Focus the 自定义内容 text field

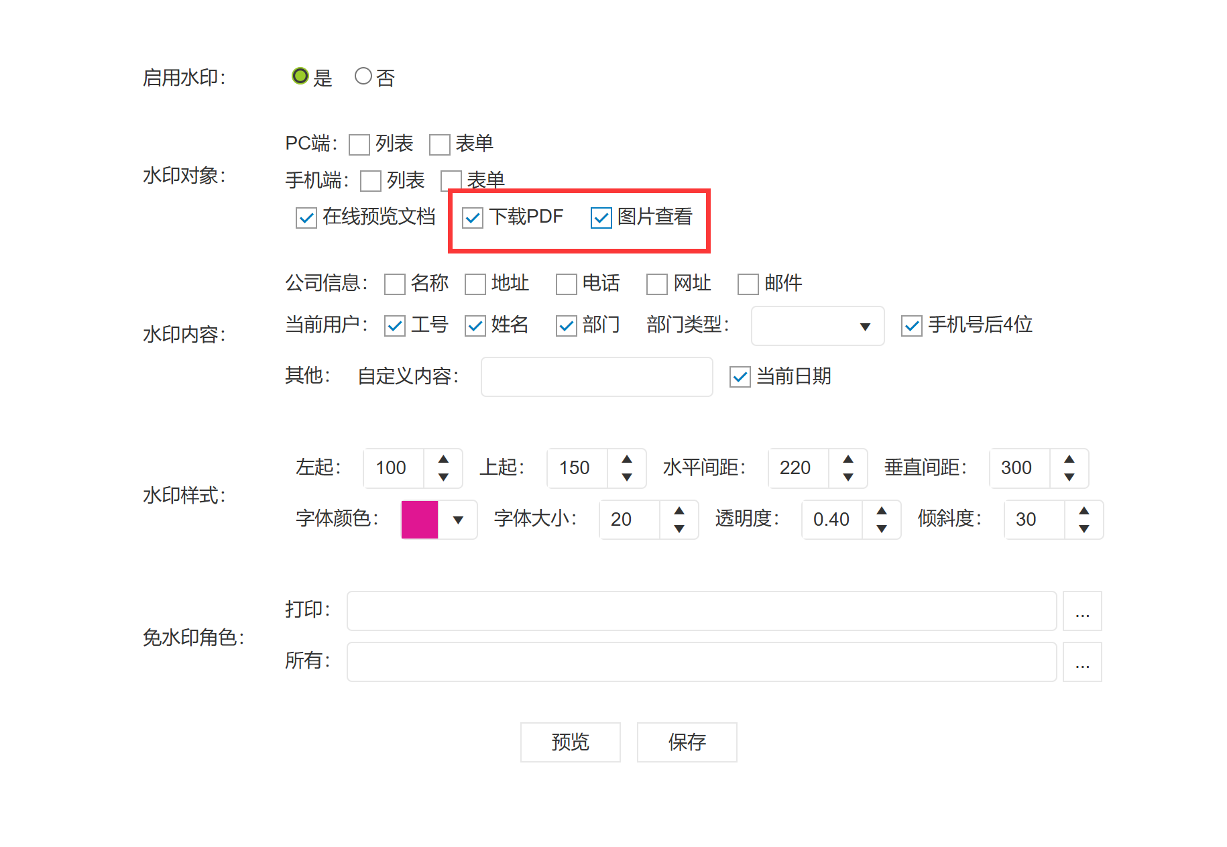click(x=596, y=377)
